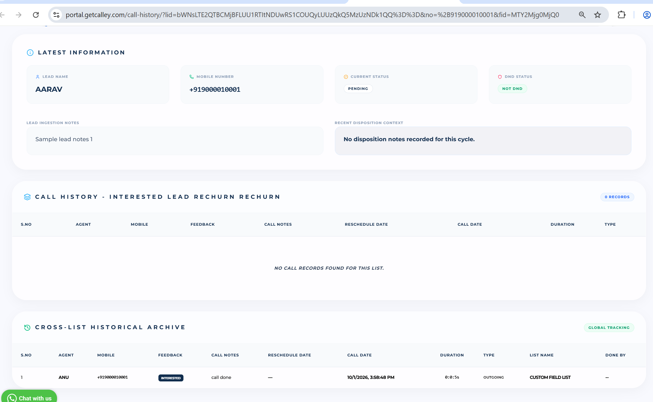Image resolution: width=653 pixels, height=402 pixels.
Task: Click the Call History CALL NOTES header
Action: 278,224
